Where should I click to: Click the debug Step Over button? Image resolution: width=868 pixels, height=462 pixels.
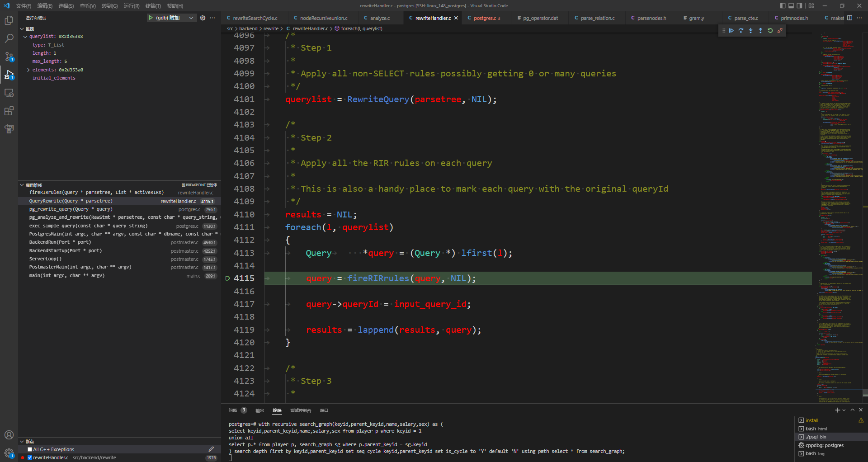pyautogui.click(x=741, y=31)
